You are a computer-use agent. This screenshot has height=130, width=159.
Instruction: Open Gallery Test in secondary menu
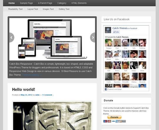coord(64,9)
